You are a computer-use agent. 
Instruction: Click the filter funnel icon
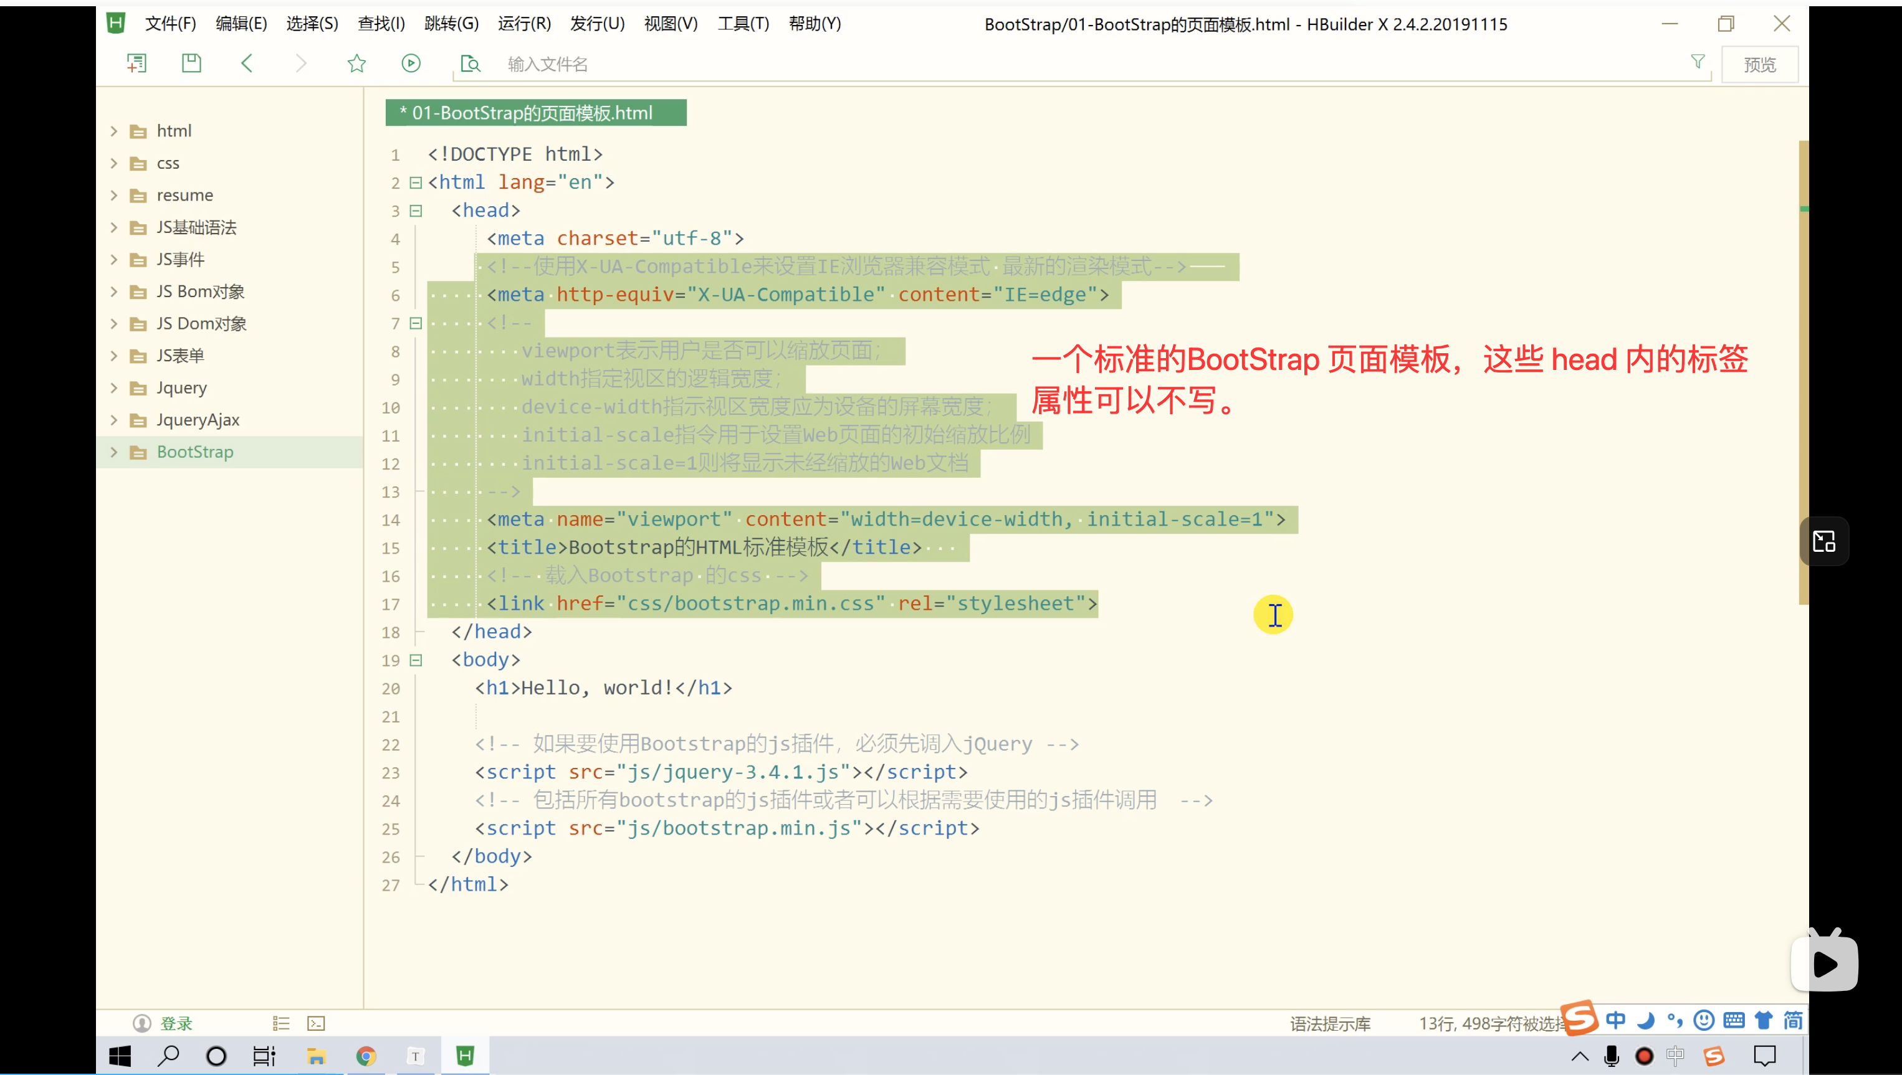[1698, 62]
